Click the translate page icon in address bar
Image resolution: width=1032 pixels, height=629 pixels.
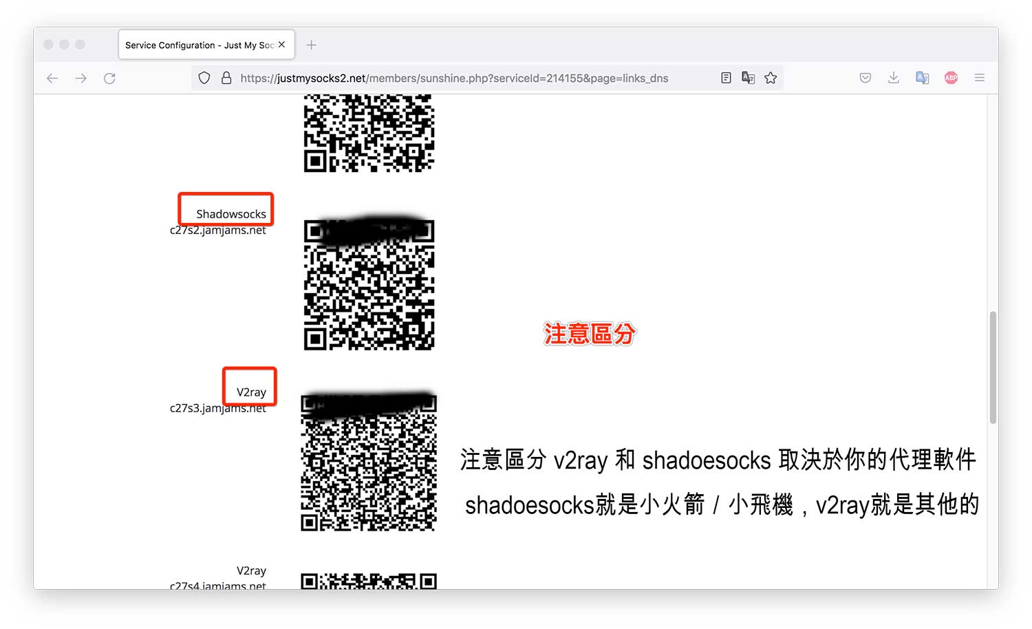pos(748,78)
